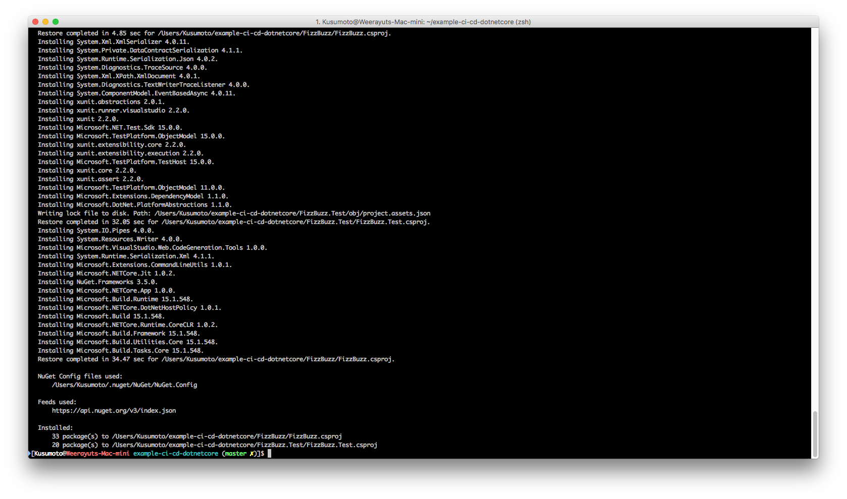This screenshot has width=847, height=499.
Task: Click 'Installing Microsoft.Extensions.DependencyModel 1.1.0.' line
Action: pyautogui.click(x=133, y=196)
